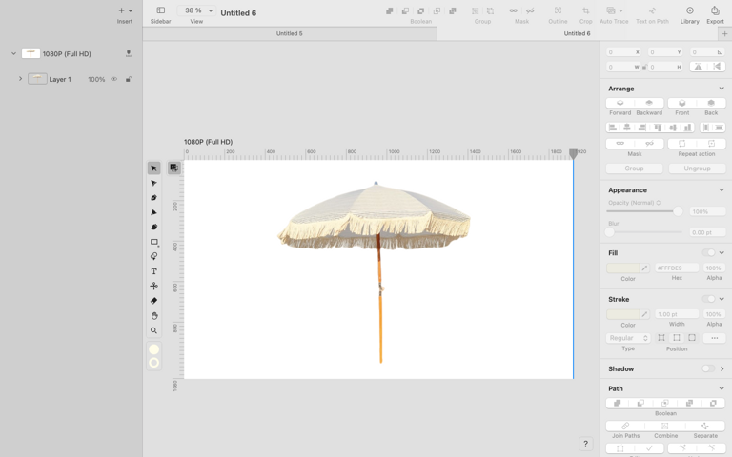Image resolution: width=732 pixels, height=457 pixels.
Task: Toggle the Stroke switch
Action: tap(708, 299)
